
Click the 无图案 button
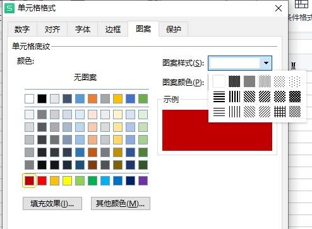coord(85,78)
